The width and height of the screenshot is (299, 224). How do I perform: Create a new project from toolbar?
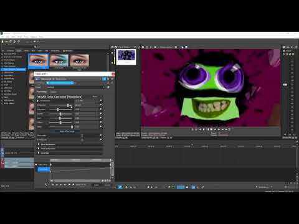click(2, 42)
